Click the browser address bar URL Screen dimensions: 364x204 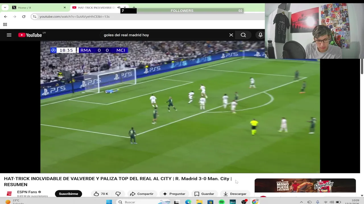point(75,16)
